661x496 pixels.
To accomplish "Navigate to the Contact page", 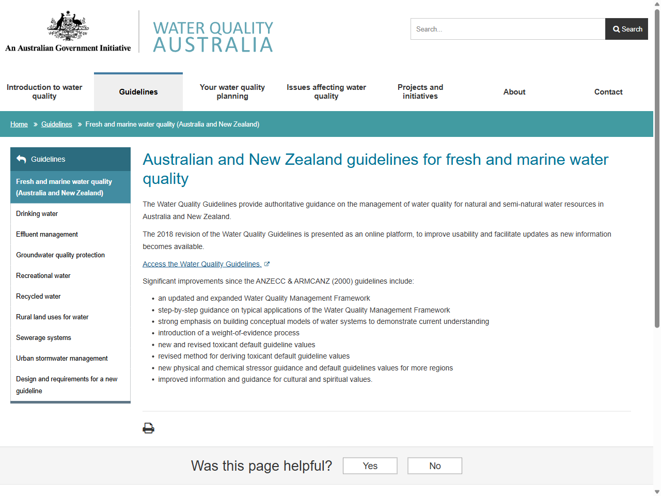I will tap(608, 91).
